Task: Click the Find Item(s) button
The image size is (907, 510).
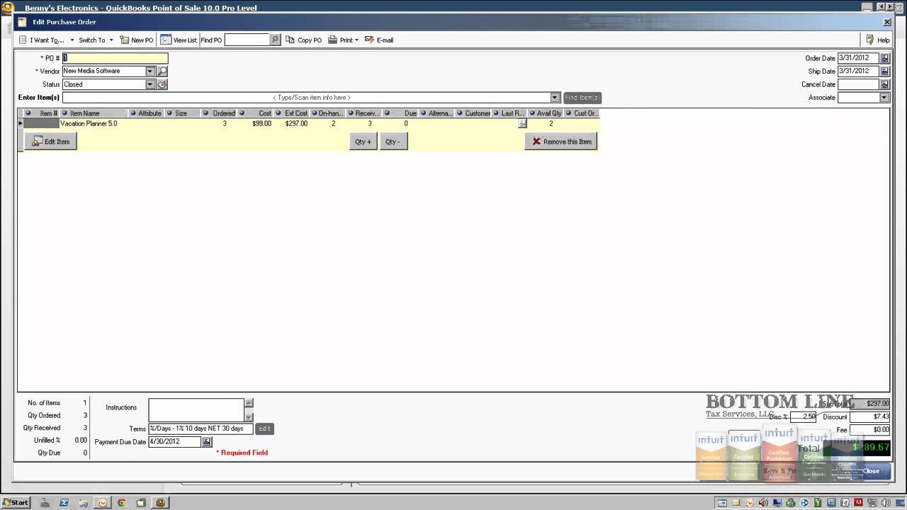Action: pyautogui.click(x=582, y=97)
